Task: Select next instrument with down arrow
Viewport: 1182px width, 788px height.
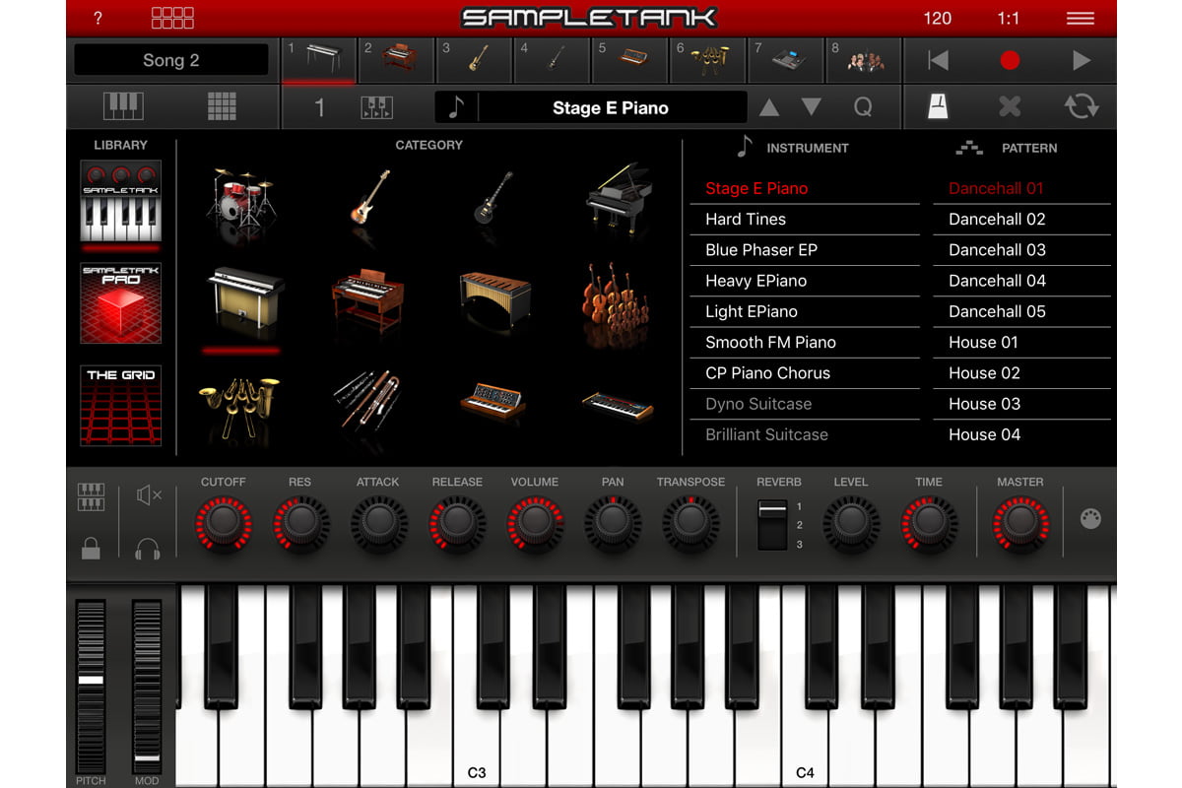Action: tap(811, 107)
